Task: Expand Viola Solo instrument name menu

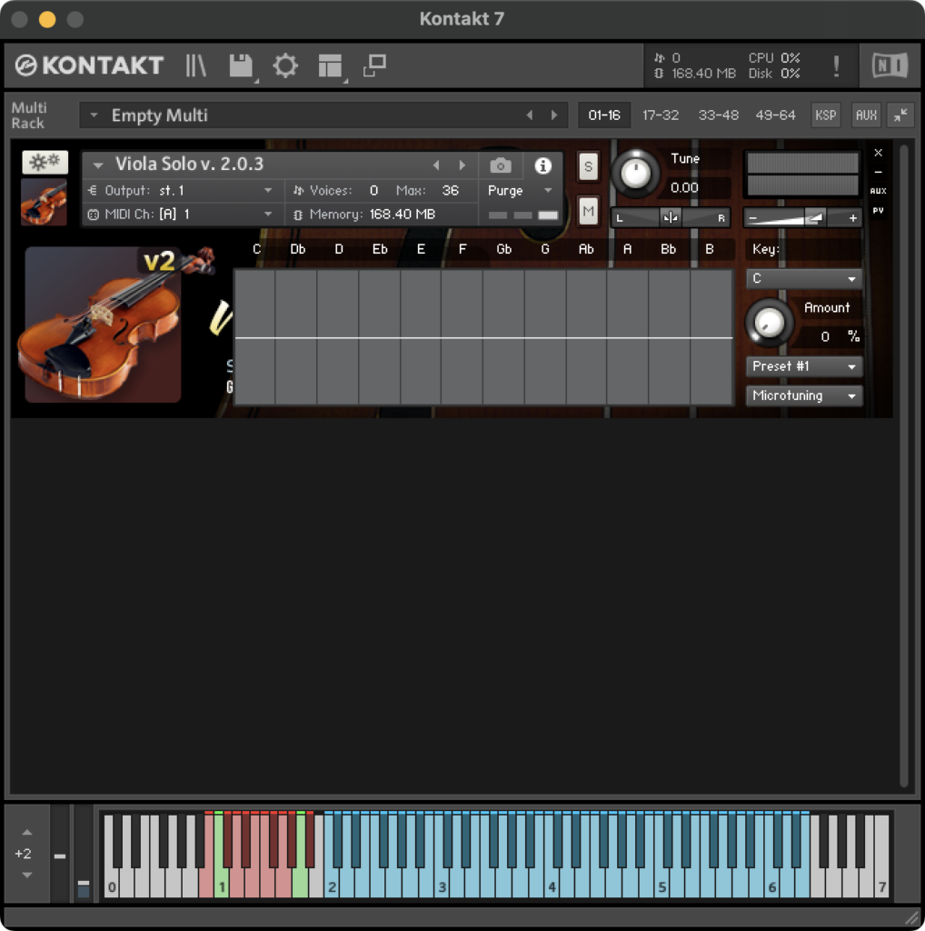Action: pyautogui.click(x=98, y=165)
